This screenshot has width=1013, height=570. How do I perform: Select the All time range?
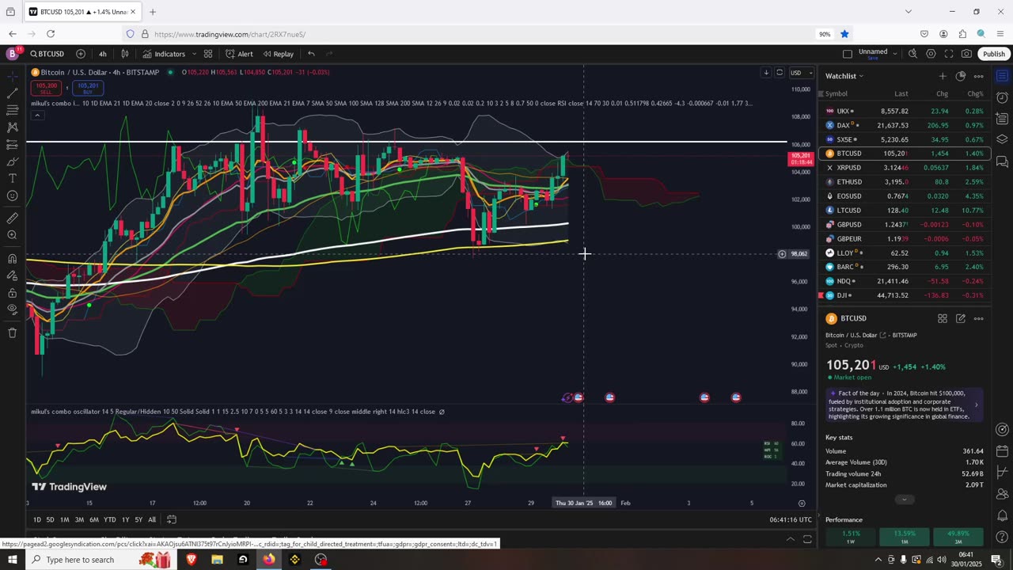(x=152, y=519)
